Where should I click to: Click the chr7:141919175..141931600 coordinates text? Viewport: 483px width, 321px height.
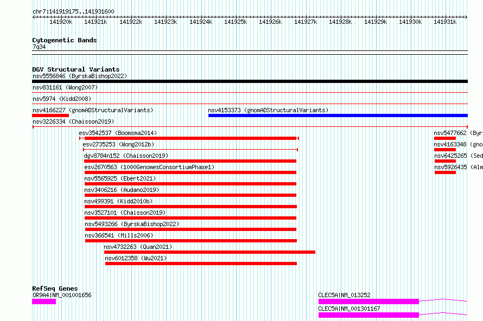click(73, 11)
